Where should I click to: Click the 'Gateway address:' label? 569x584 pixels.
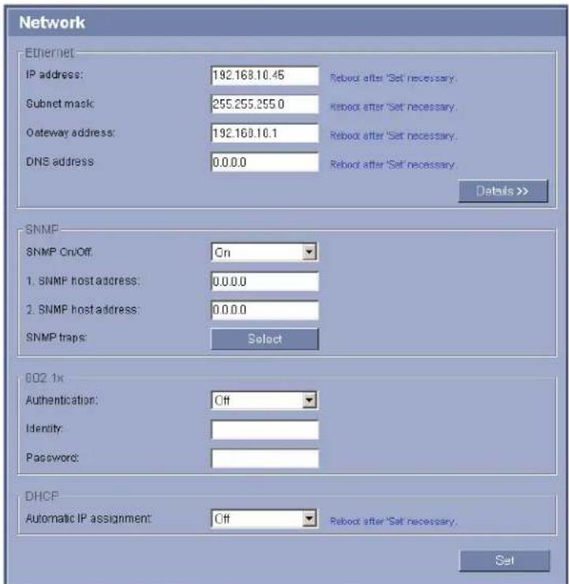coord(70,133)
